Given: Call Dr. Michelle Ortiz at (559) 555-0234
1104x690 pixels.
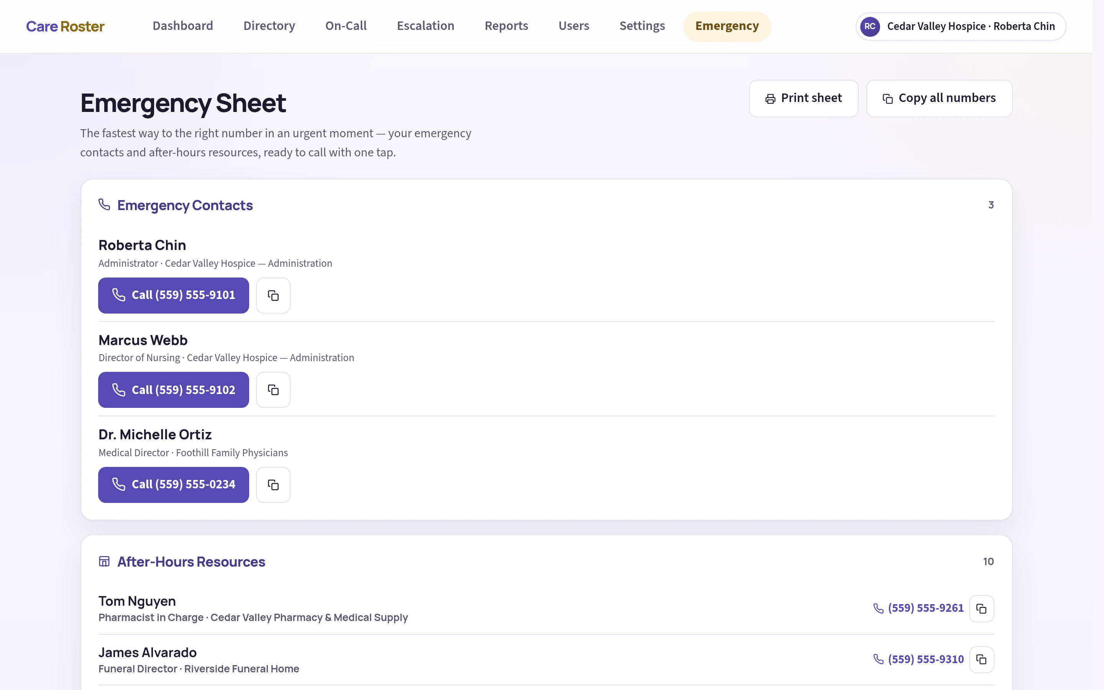Looking at the screenshot, I should pos(173,485).
